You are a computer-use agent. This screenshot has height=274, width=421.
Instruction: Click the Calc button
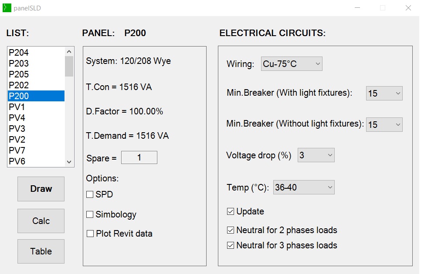tap(41, 221)
